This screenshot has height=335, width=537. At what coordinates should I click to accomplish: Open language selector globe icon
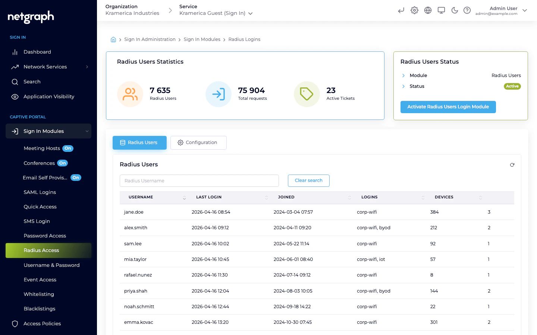click(428, 10)
